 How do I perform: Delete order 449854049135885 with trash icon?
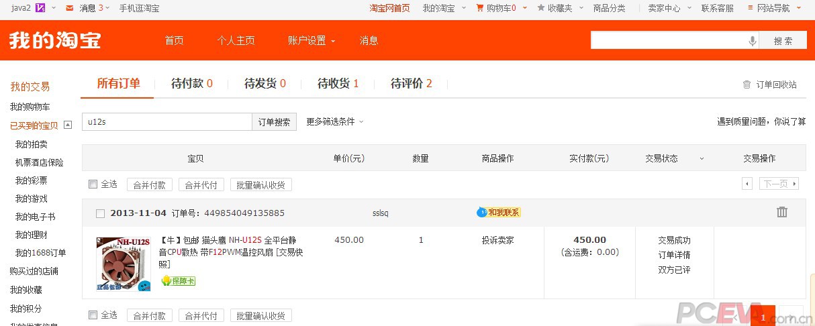point(782,212)
